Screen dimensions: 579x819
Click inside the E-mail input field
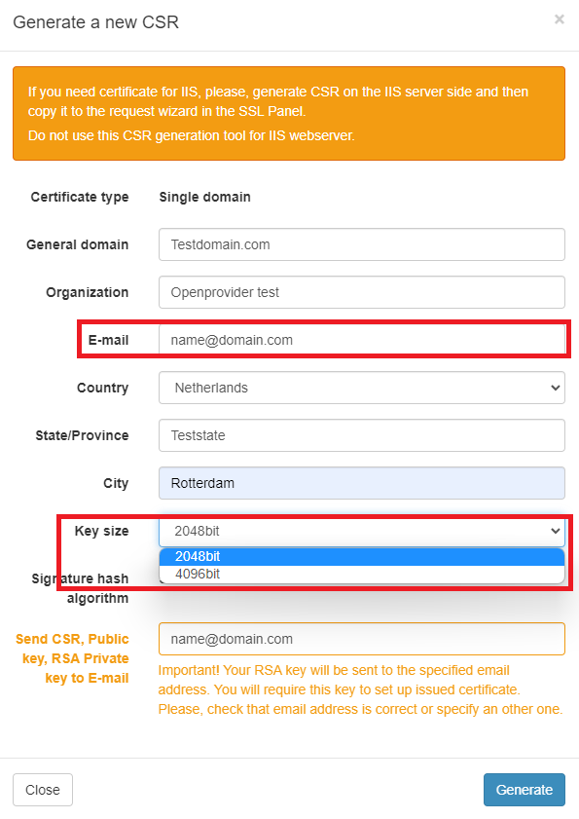[x=361, y=339]
